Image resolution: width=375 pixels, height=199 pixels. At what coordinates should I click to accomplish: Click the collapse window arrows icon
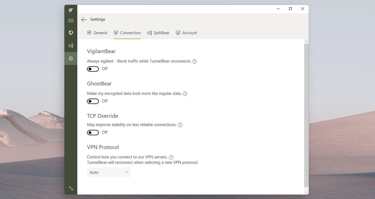(x=71, y=188)
